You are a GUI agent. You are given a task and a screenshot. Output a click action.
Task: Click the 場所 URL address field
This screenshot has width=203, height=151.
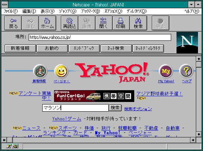click(100, 38)
